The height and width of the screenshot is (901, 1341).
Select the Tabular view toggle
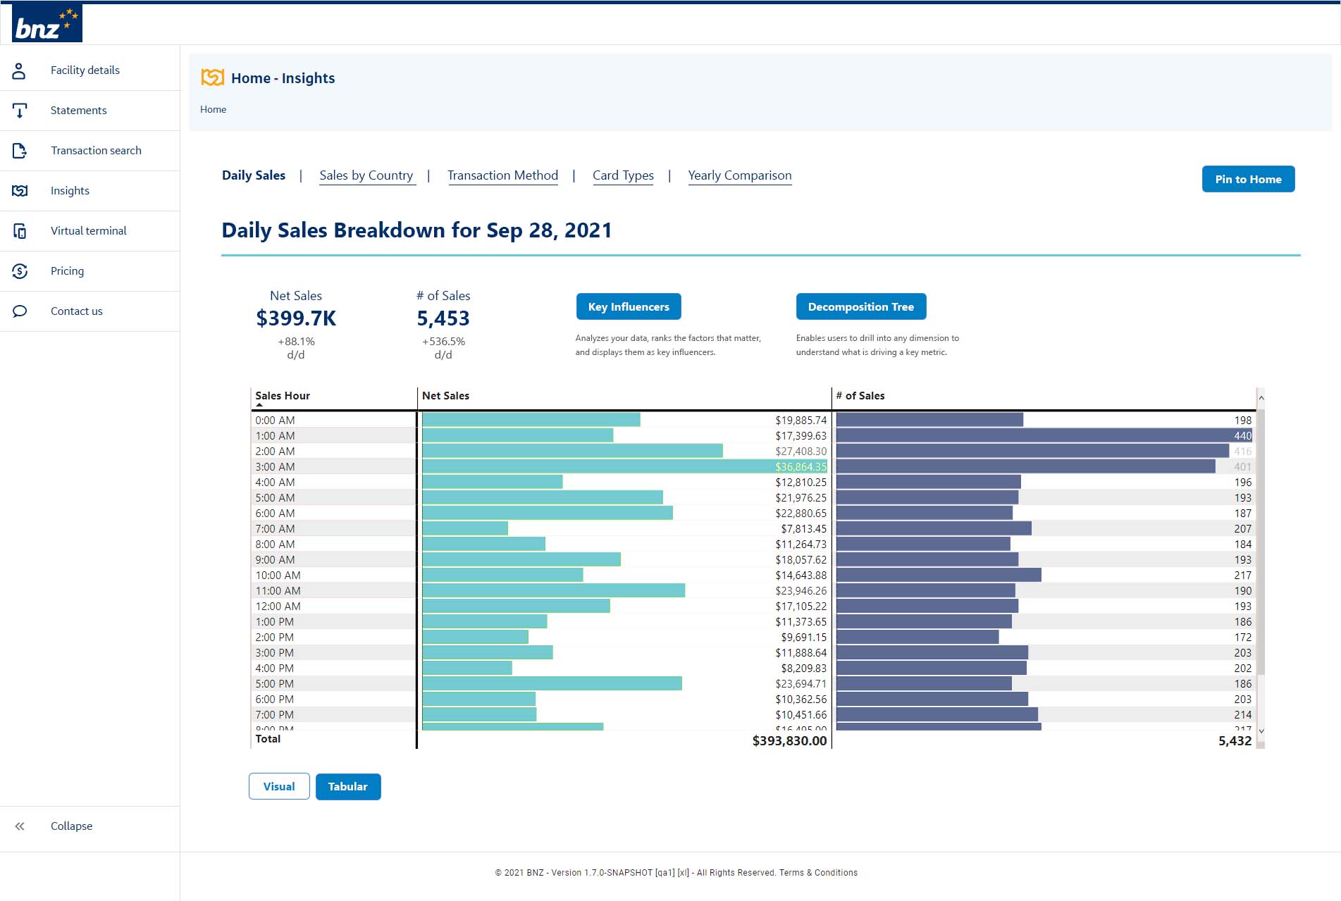[x=348, y=786]
